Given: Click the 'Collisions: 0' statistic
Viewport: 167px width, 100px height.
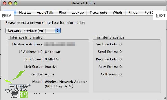Looking at the screenshot, I should pyautogui.click(x=111, y=74).
